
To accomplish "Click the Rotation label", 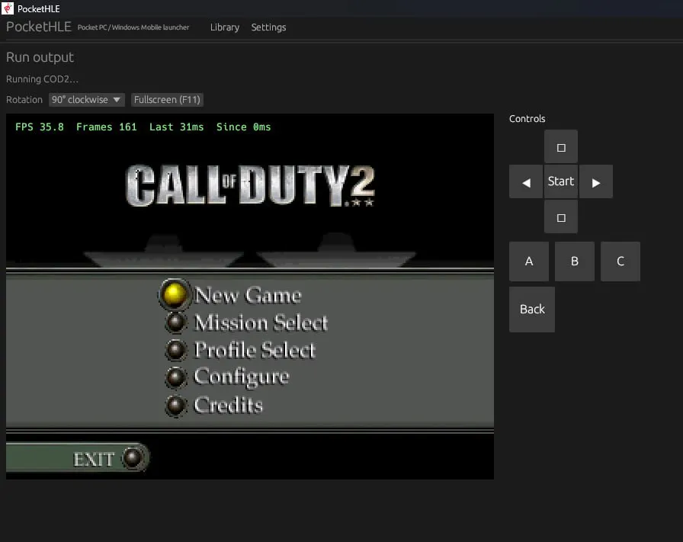I will 24,100.
